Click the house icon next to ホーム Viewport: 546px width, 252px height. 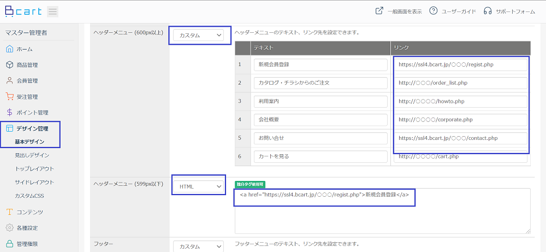pos(10,49)
